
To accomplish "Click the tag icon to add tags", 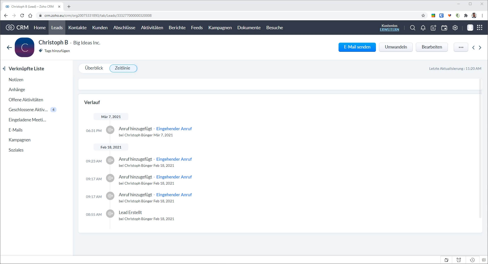I will 41,51.
